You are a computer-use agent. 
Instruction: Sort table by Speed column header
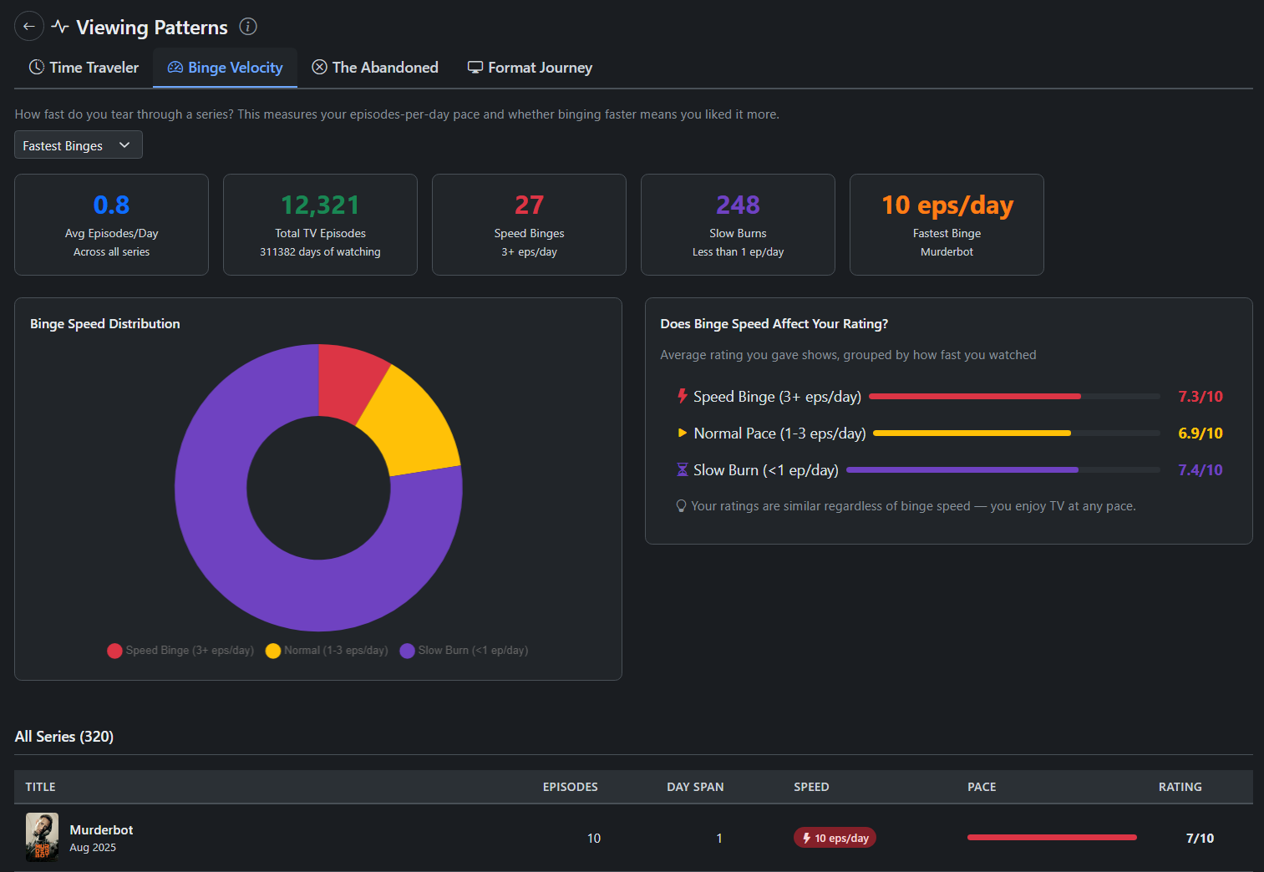[811, 787]
